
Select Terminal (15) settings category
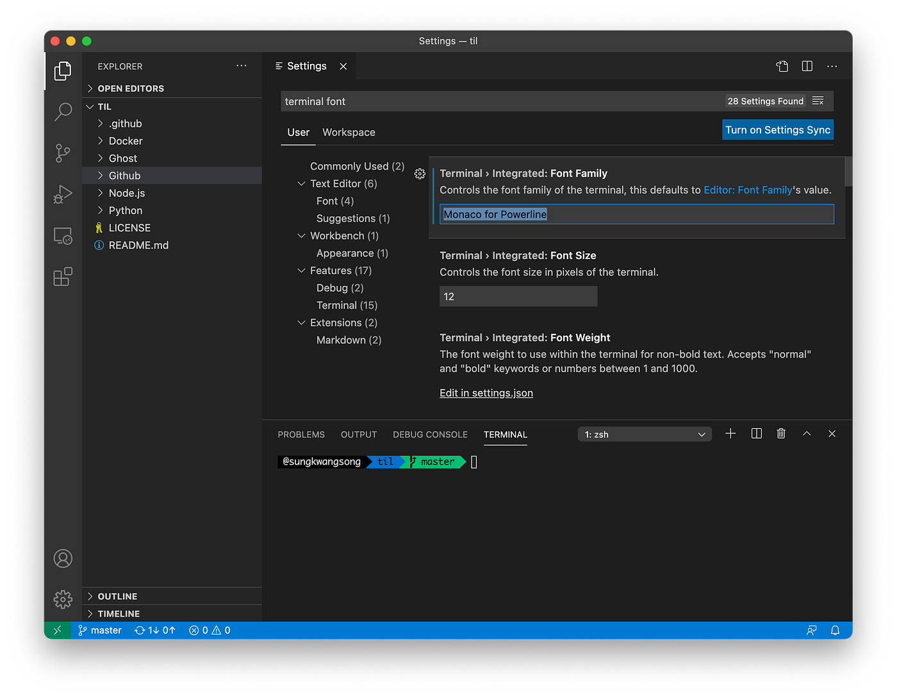coord(347,305)
